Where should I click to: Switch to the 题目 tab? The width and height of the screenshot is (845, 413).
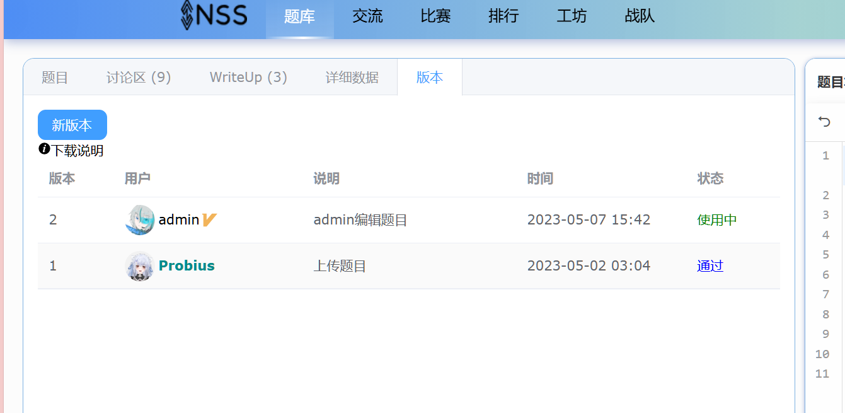point(55,78)
